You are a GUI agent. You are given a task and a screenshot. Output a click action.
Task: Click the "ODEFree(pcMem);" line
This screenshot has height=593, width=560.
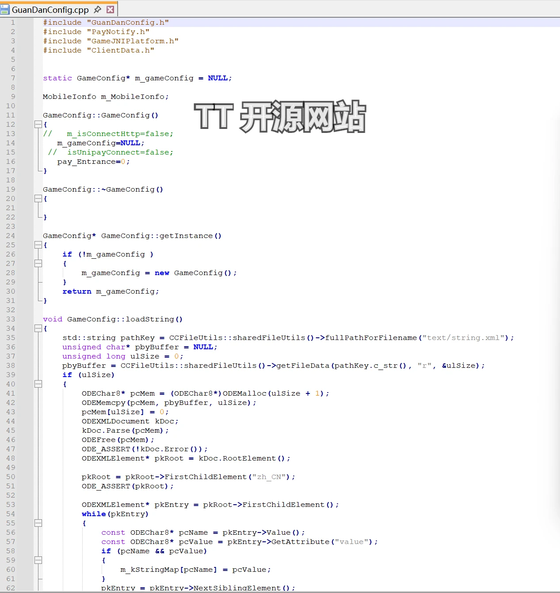pyautogui.click(x=118, y=440)
